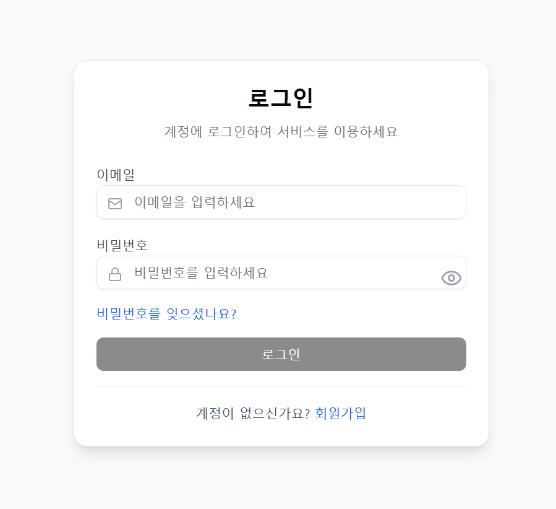The height and width of the screenshot is (509, 556).
Task: Select the mail icon beside the email placeholder
Action: pyautogui.click(x=115, y=202)
